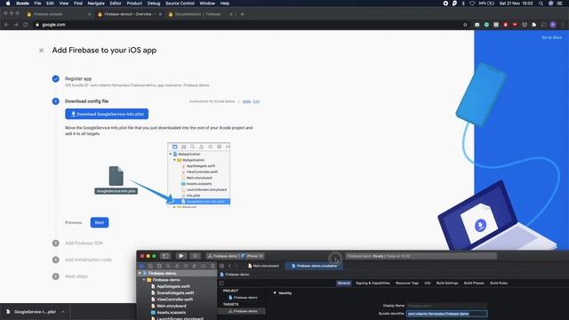Image resolution: width=569 pixels, height=320 pixels.
Task: Bookmark page with star icon
Action: (x=465, y=25)
